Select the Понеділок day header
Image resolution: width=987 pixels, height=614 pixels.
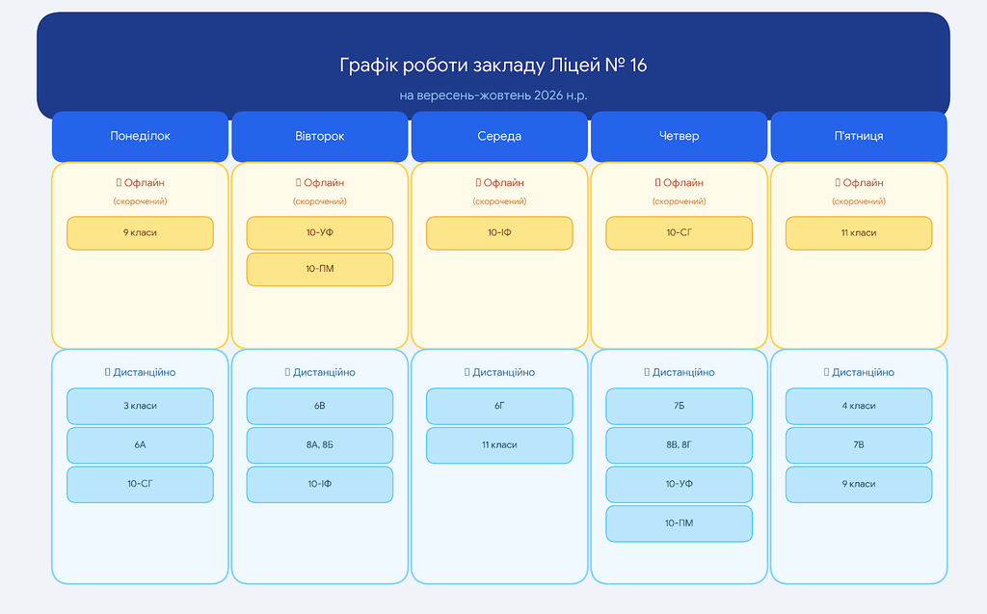pyautogui.click(x=140, y=136)
